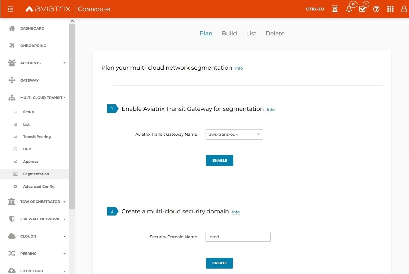This screenshot has height=274, width=409.
Task: Click the CTRL-EU controller name
Action: [315, 9]
